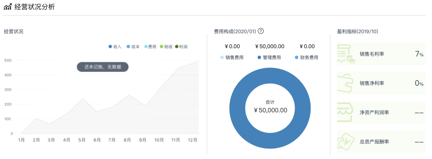
Task: Click the 还未记账，无数据 tooltip badge
Action: 102,67
